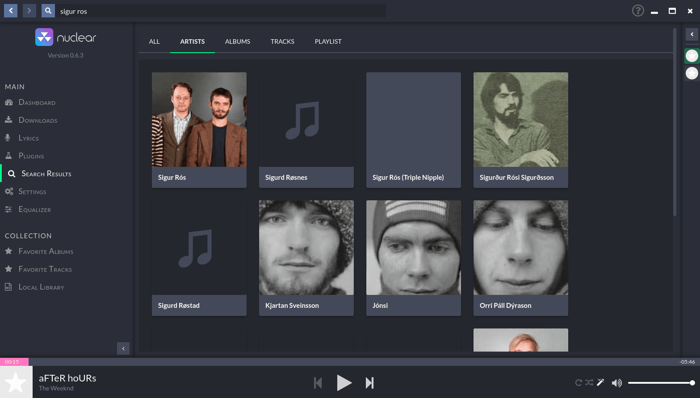Toggle shuffle mode
The image size is (700, 398).
pyautogui.click(x=590, y=382)
